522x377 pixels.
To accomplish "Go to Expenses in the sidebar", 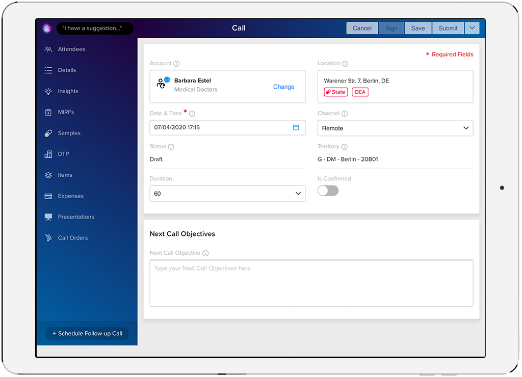I will pyautogui.click(x=70, y=196).
